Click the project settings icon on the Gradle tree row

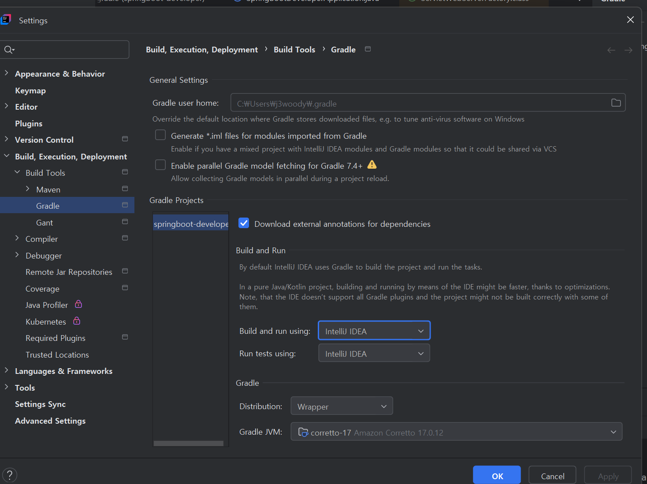pos(125,205)
